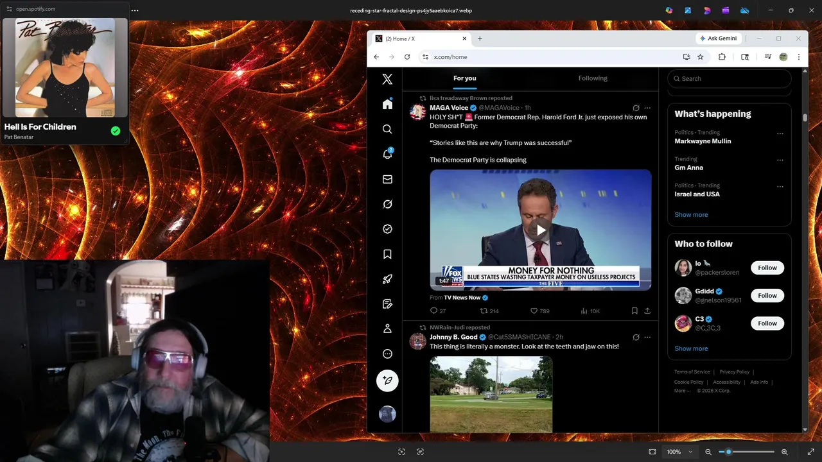Switch to the For you tab
822x462 pixels.
(x=465, y=78)
